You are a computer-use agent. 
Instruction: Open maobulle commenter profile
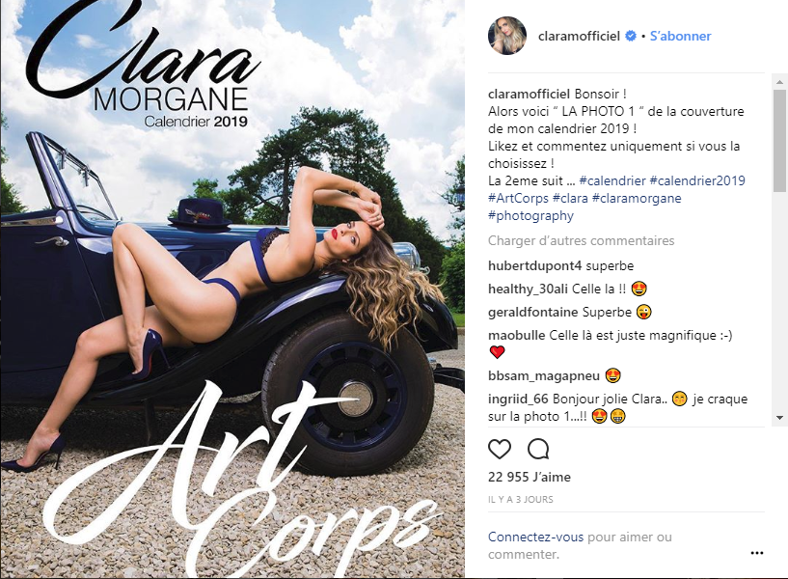pyautogui.click(x=517, y=335)
